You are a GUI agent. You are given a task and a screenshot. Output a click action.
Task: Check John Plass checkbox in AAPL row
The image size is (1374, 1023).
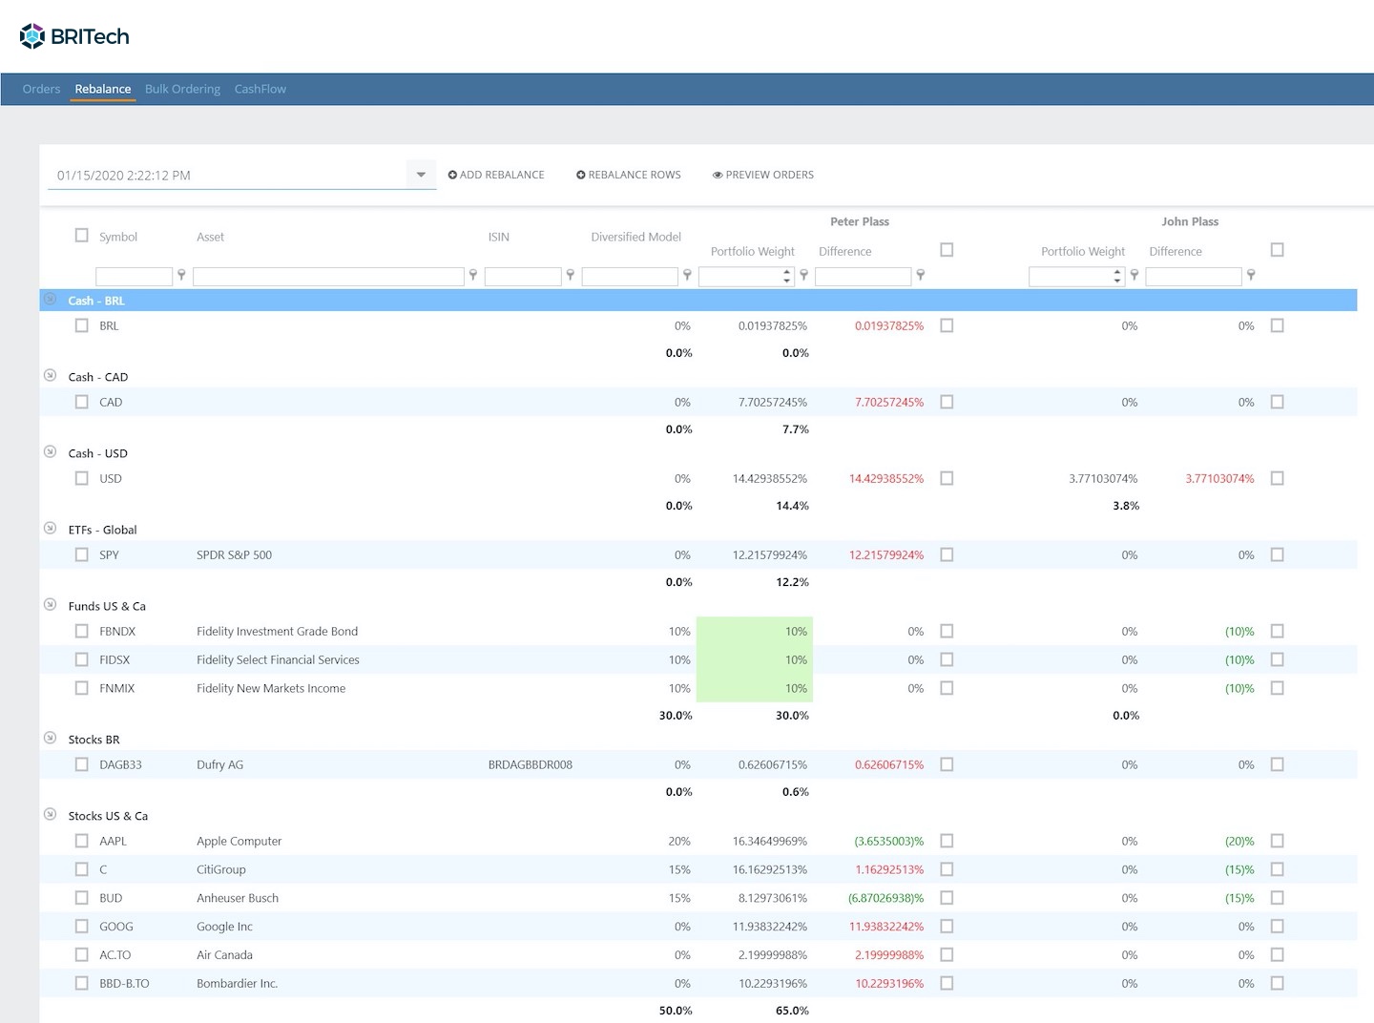pos(1278,841)
